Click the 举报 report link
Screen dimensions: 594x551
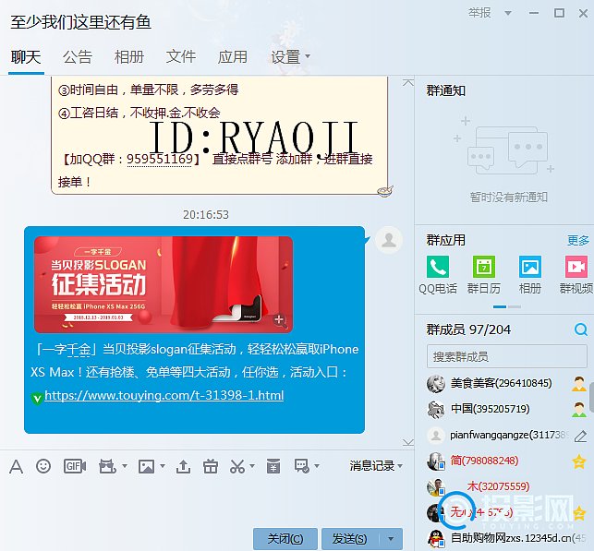pos(479,13)
